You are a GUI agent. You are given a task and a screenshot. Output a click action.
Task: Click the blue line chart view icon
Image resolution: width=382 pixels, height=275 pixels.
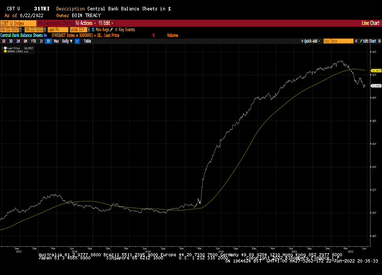pos(77,41)
